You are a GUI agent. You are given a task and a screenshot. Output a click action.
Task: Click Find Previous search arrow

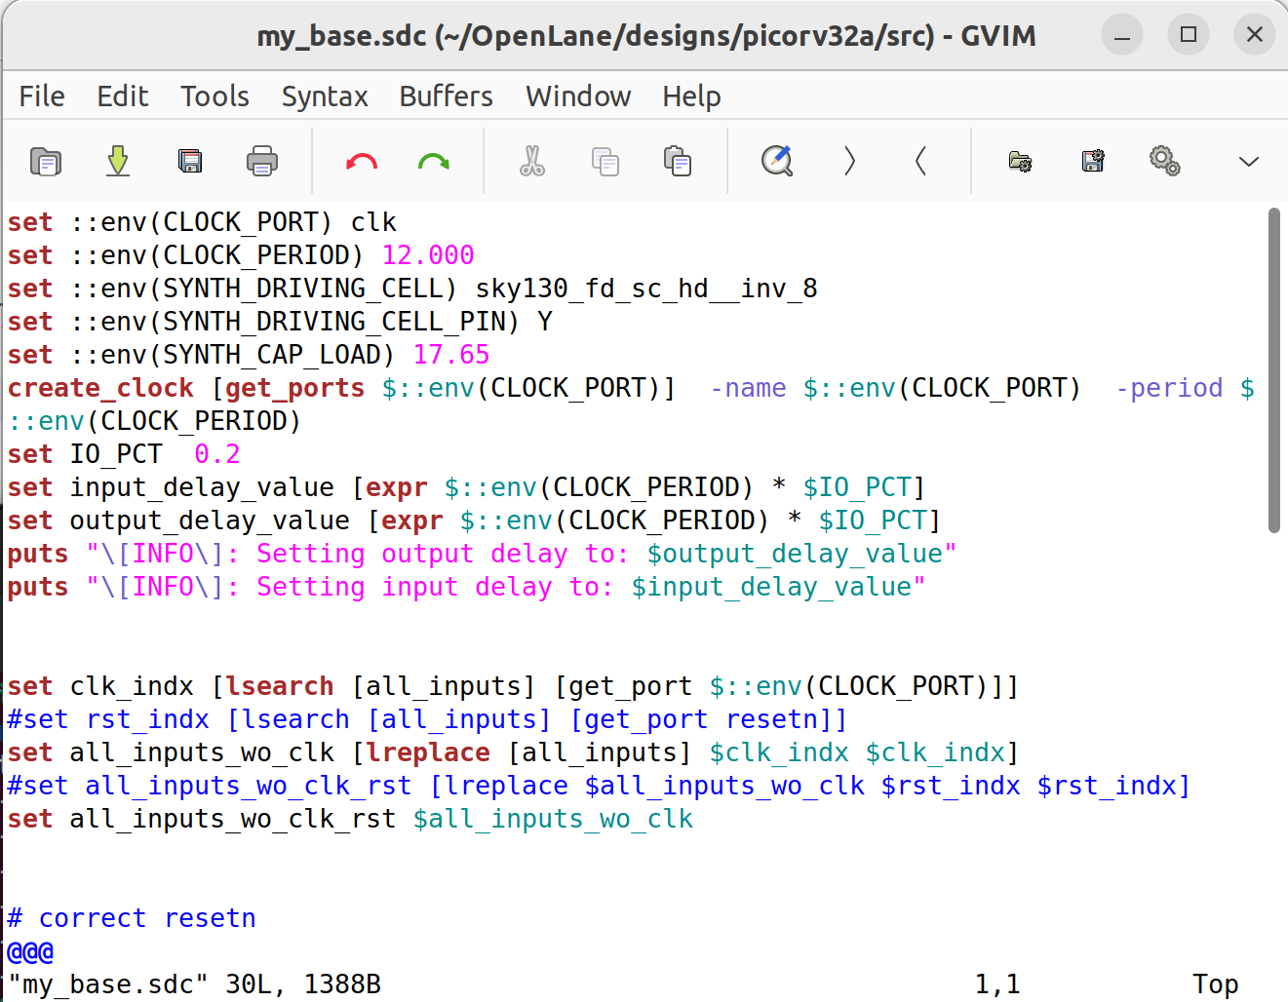[x=919, y=161]
